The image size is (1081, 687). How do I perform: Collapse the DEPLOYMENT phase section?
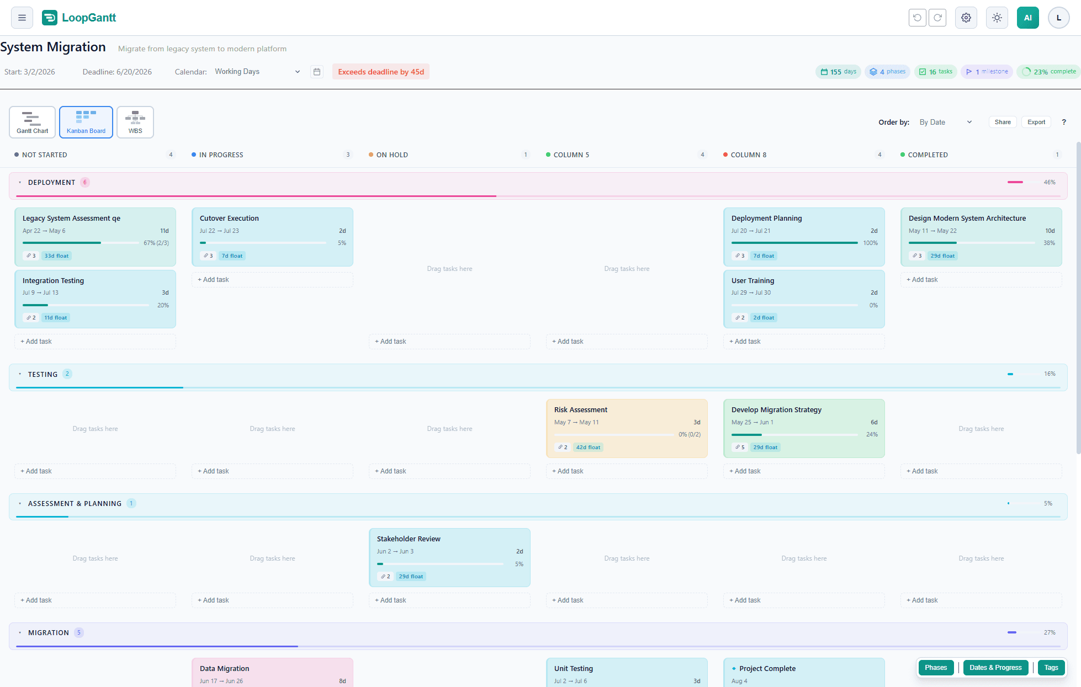[20, 182]
